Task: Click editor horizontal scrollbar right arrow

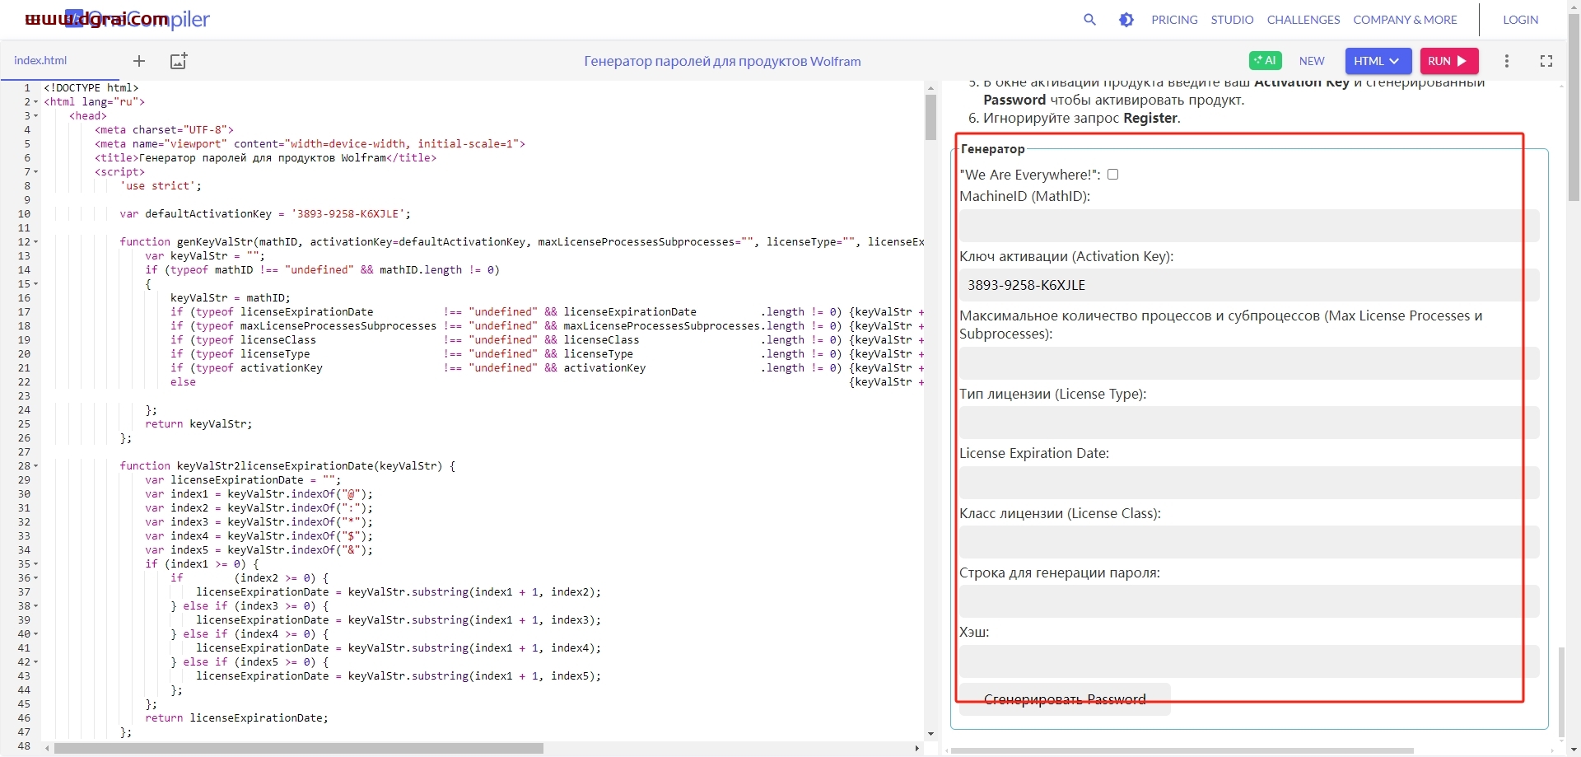Action: coord(916,748)
